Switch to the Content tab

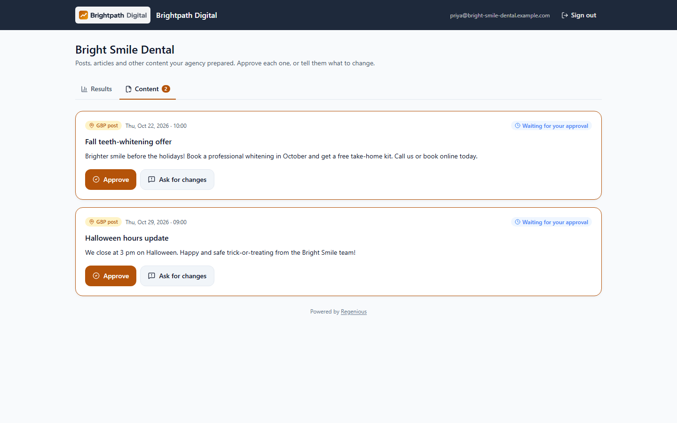148,89
